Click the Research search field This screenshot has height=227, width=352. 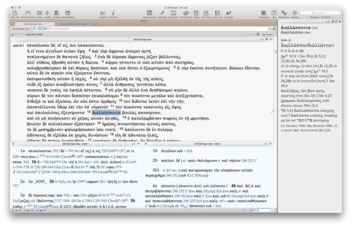320,13
